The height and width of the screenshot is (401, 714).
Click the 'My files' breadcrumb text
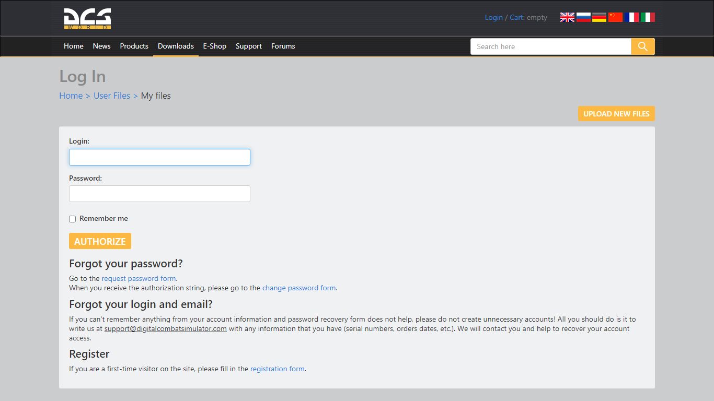coord(156,96)
